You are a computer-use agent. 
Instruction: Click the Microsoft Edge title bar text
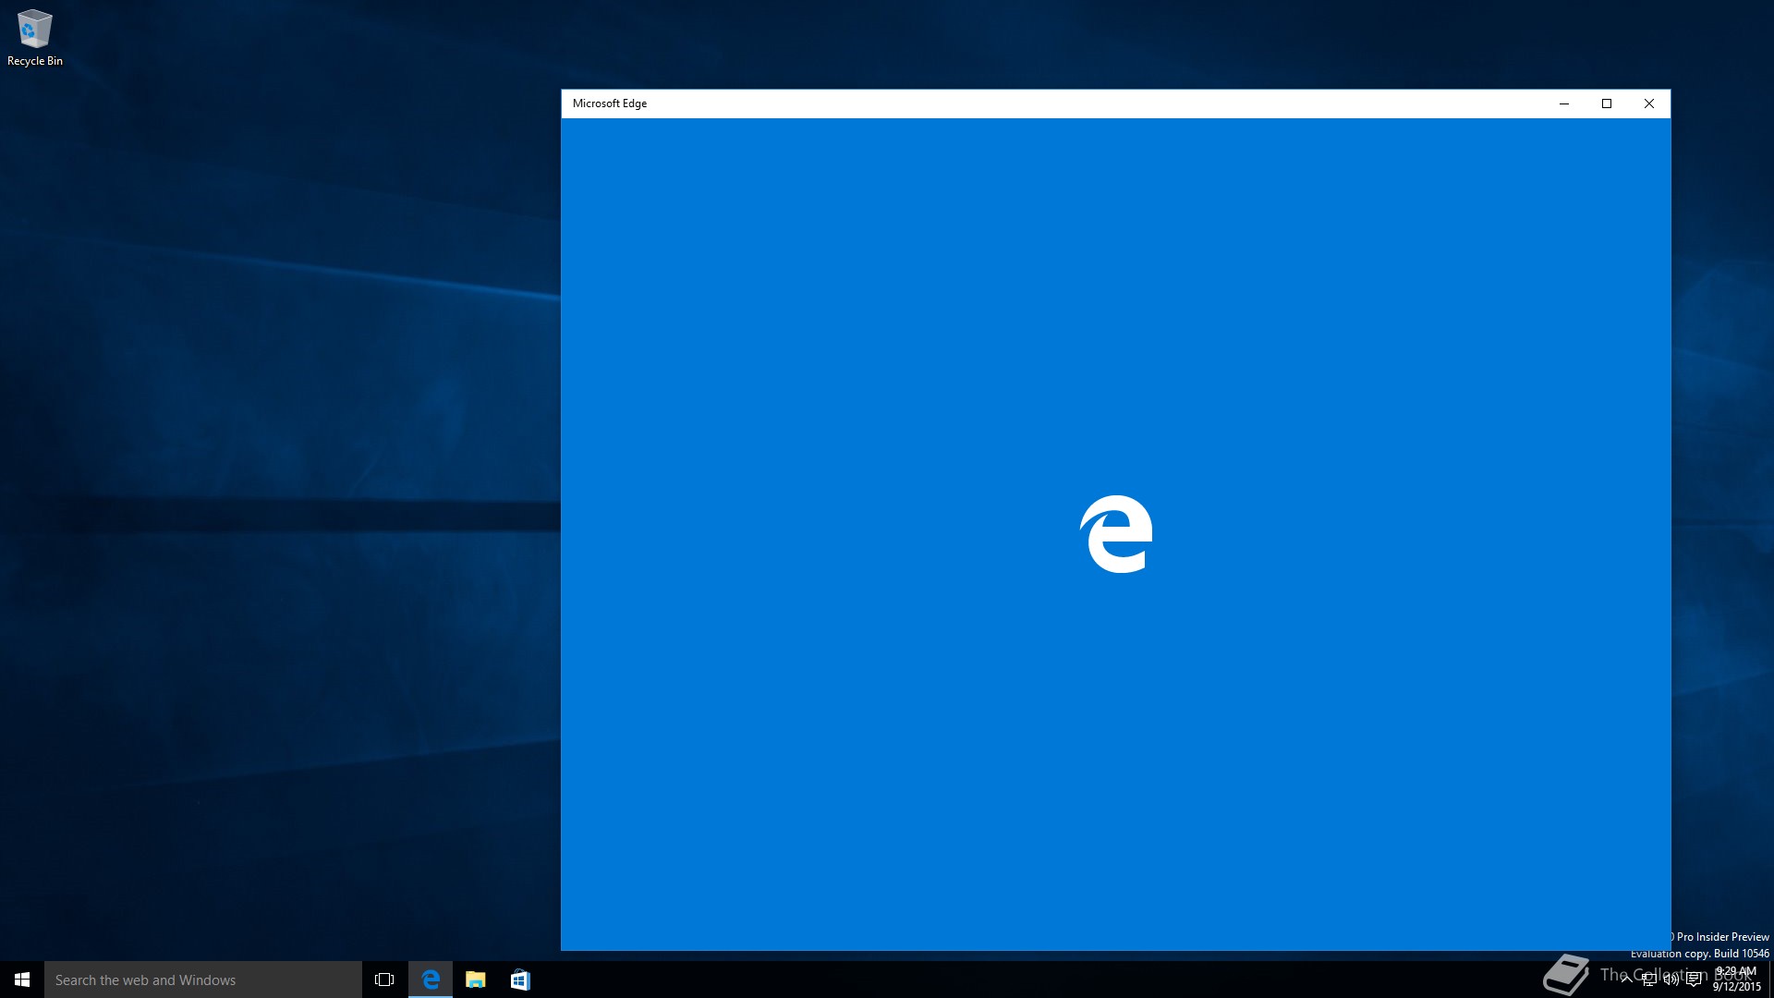610,103
